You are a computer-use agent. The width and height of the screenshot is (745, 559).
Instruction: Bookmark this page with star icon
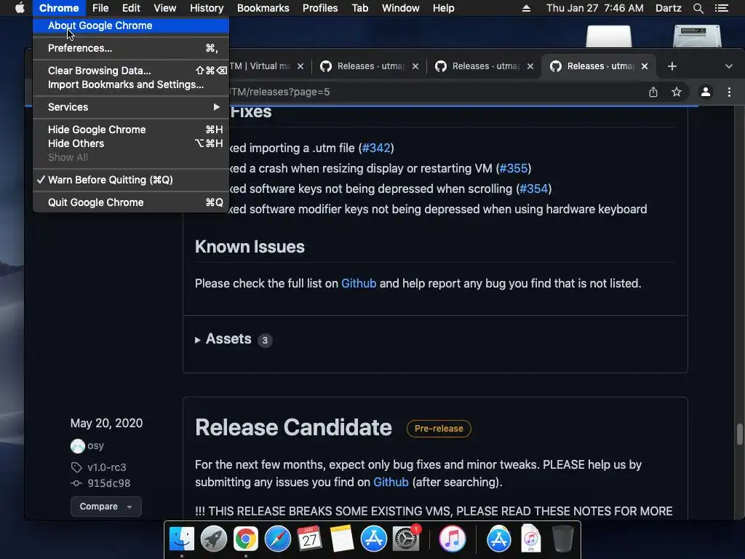676,92
